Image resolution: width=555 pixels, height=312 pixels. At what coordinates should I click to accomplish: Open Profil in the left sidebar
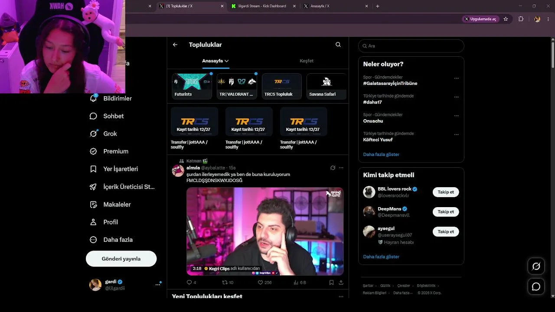104,222
